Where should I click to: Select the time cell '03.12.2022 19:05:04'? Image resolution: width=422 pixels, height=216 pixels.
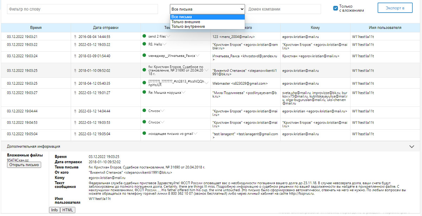point(22,134)
